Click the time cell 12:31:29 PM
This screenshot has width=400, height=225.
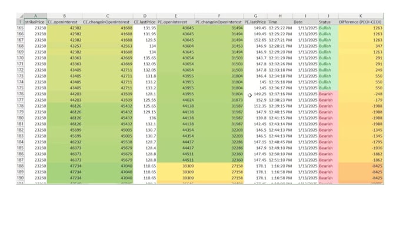[280, 58]
